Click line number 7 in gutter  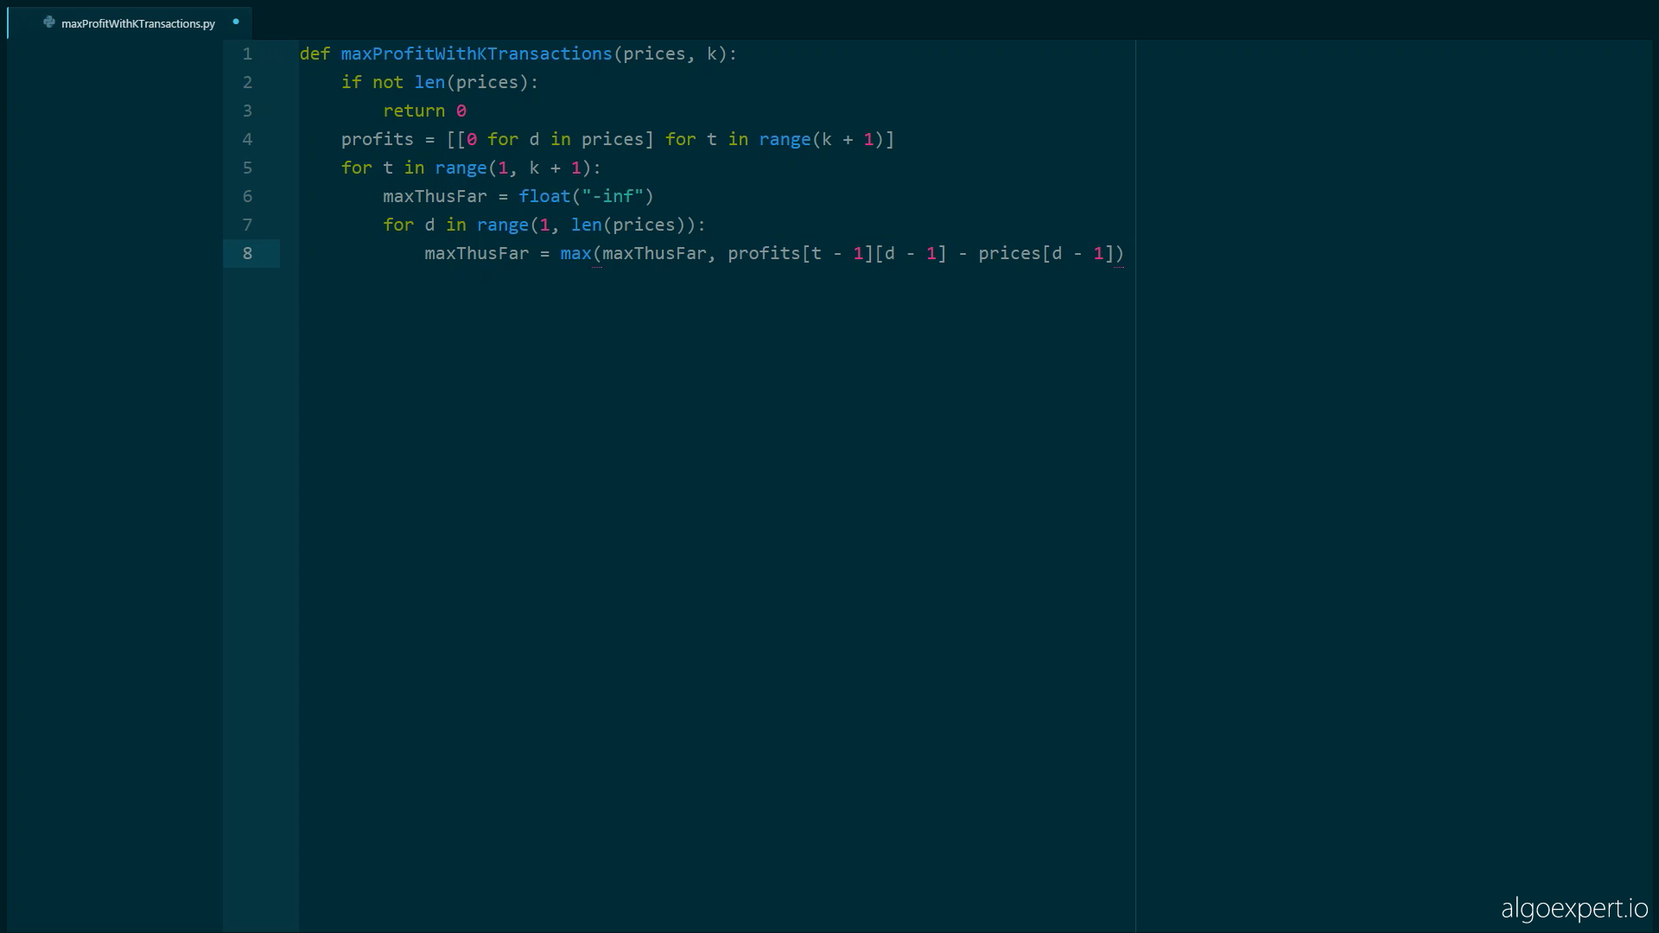247,225
